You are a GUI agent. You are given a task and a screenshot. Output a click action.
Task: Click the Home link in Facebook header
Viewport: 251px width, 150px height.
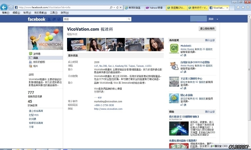[x=211, y=19]
